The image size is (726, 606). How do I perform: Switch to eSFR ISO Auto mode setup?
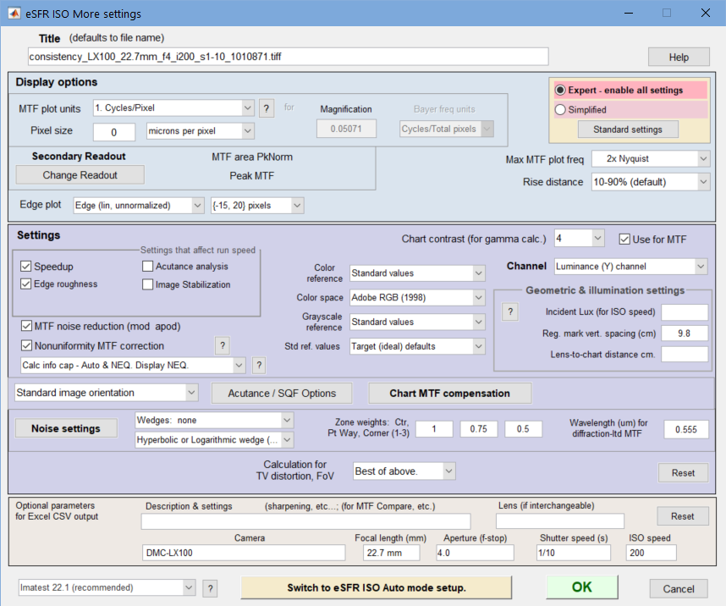(377, 587)
